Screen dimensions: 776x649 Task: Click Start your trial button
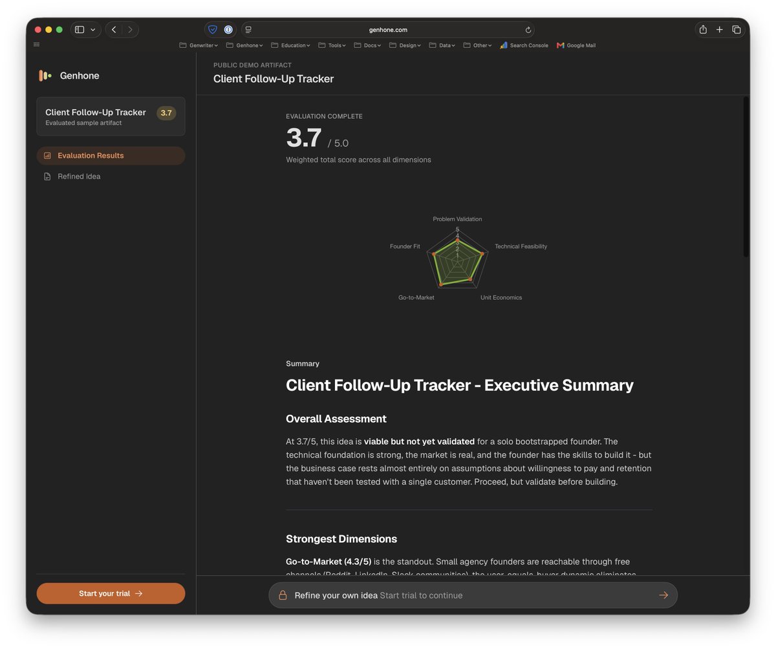111,593
